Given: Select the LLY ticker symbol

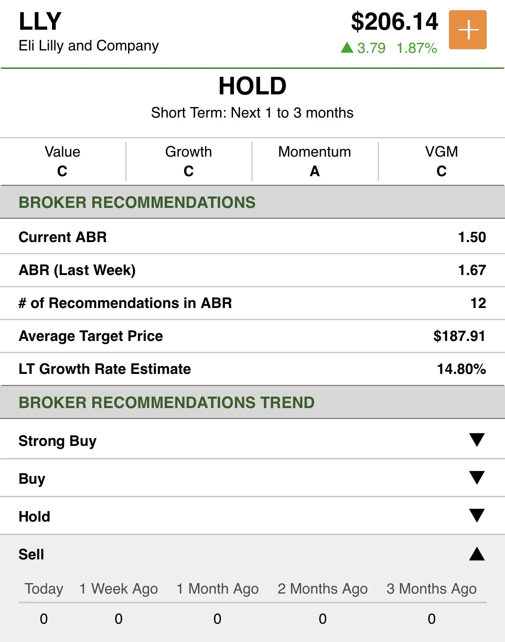Looking at the screenshot, I should click(40, 21).
